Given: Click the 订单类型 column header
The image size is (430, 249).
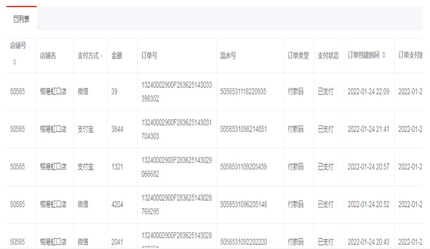Looking at the screenshot, I should point(298,56).
